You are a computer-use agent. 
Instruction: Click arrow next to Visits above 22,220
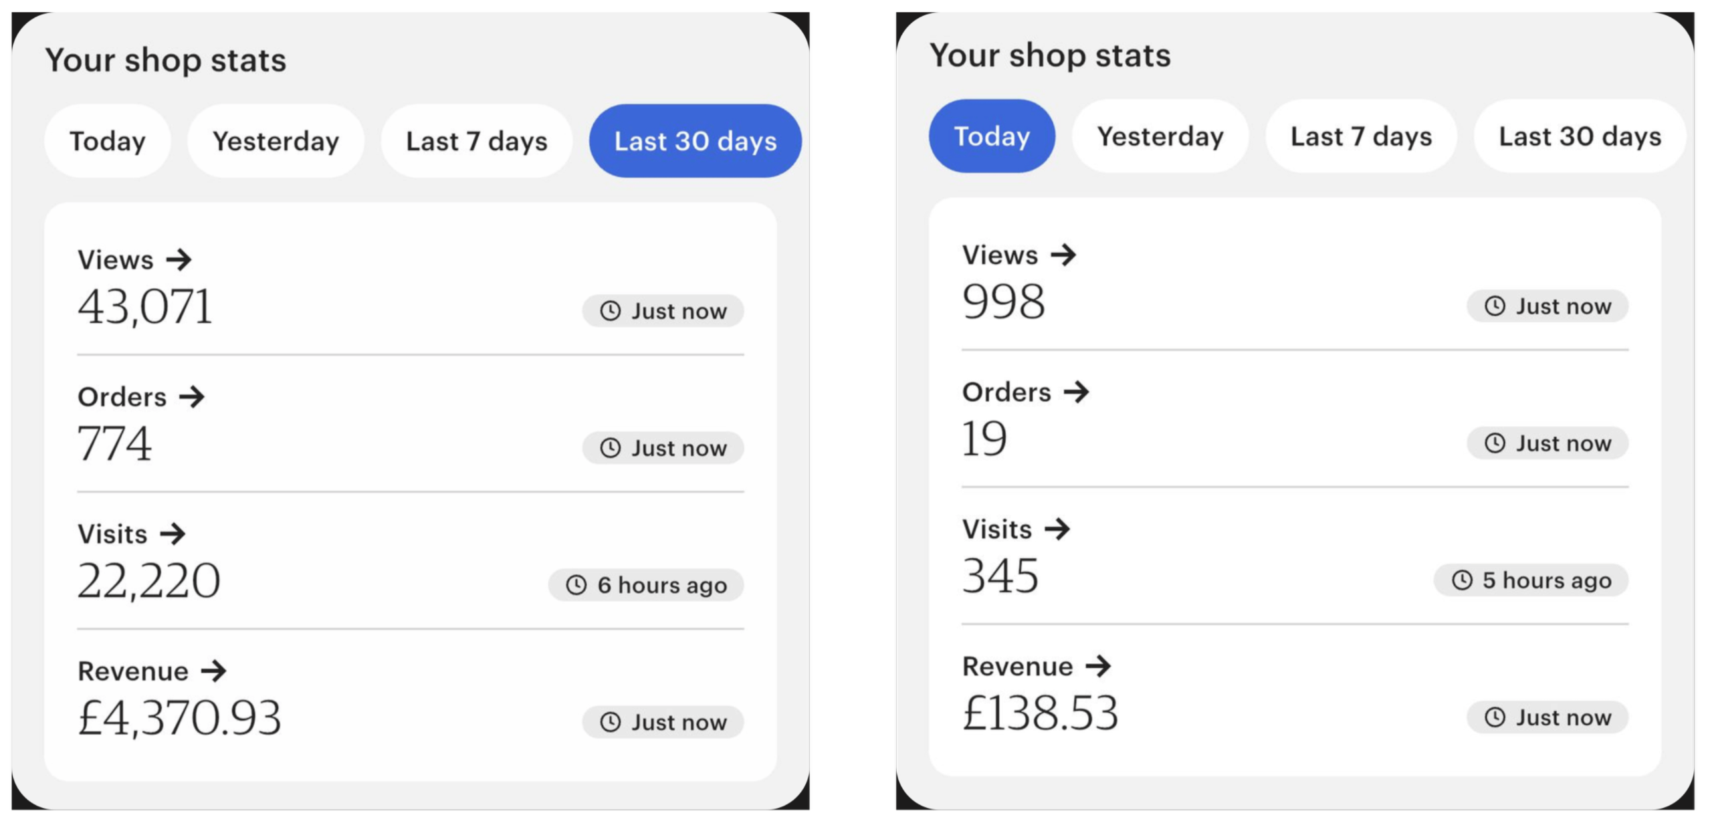[173, 534]
